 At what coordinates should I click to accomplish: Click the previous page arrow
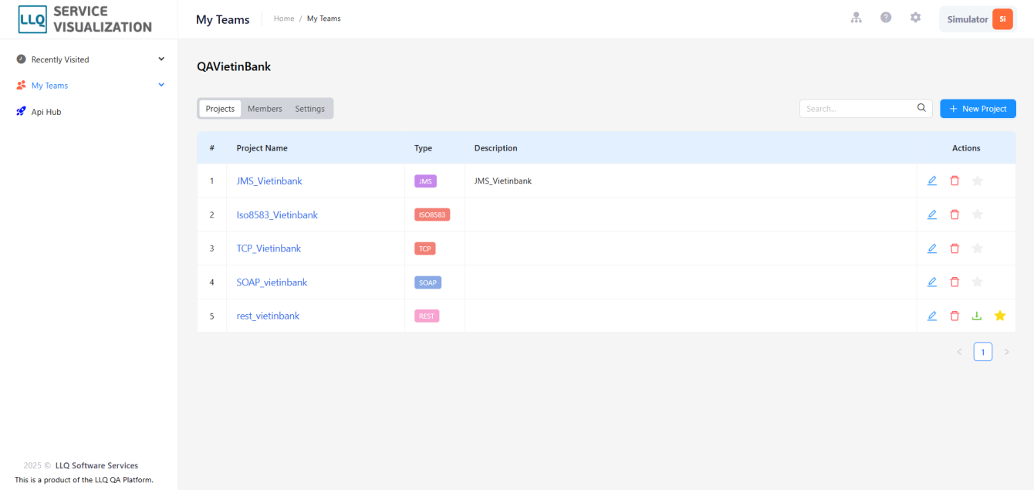[x=959, y=352]
